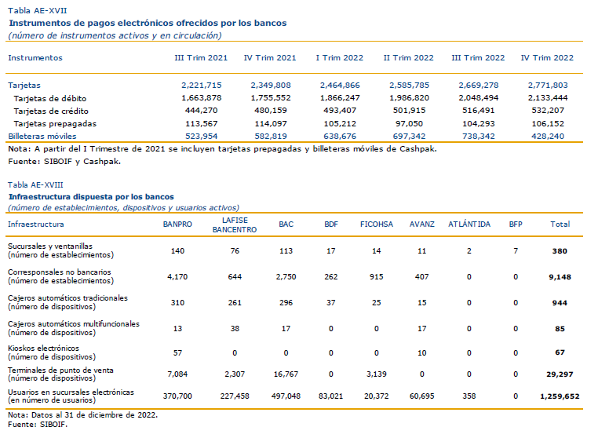This screenshot has height=438, width=598.
Task: Click credit card value 532,207
Action: tap(548, 111)
